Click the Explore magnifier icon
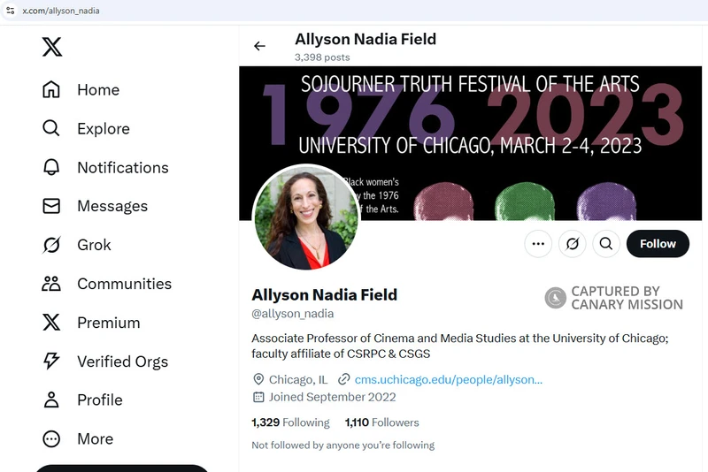This screenshot has height=472, width=708. (51, 128)
